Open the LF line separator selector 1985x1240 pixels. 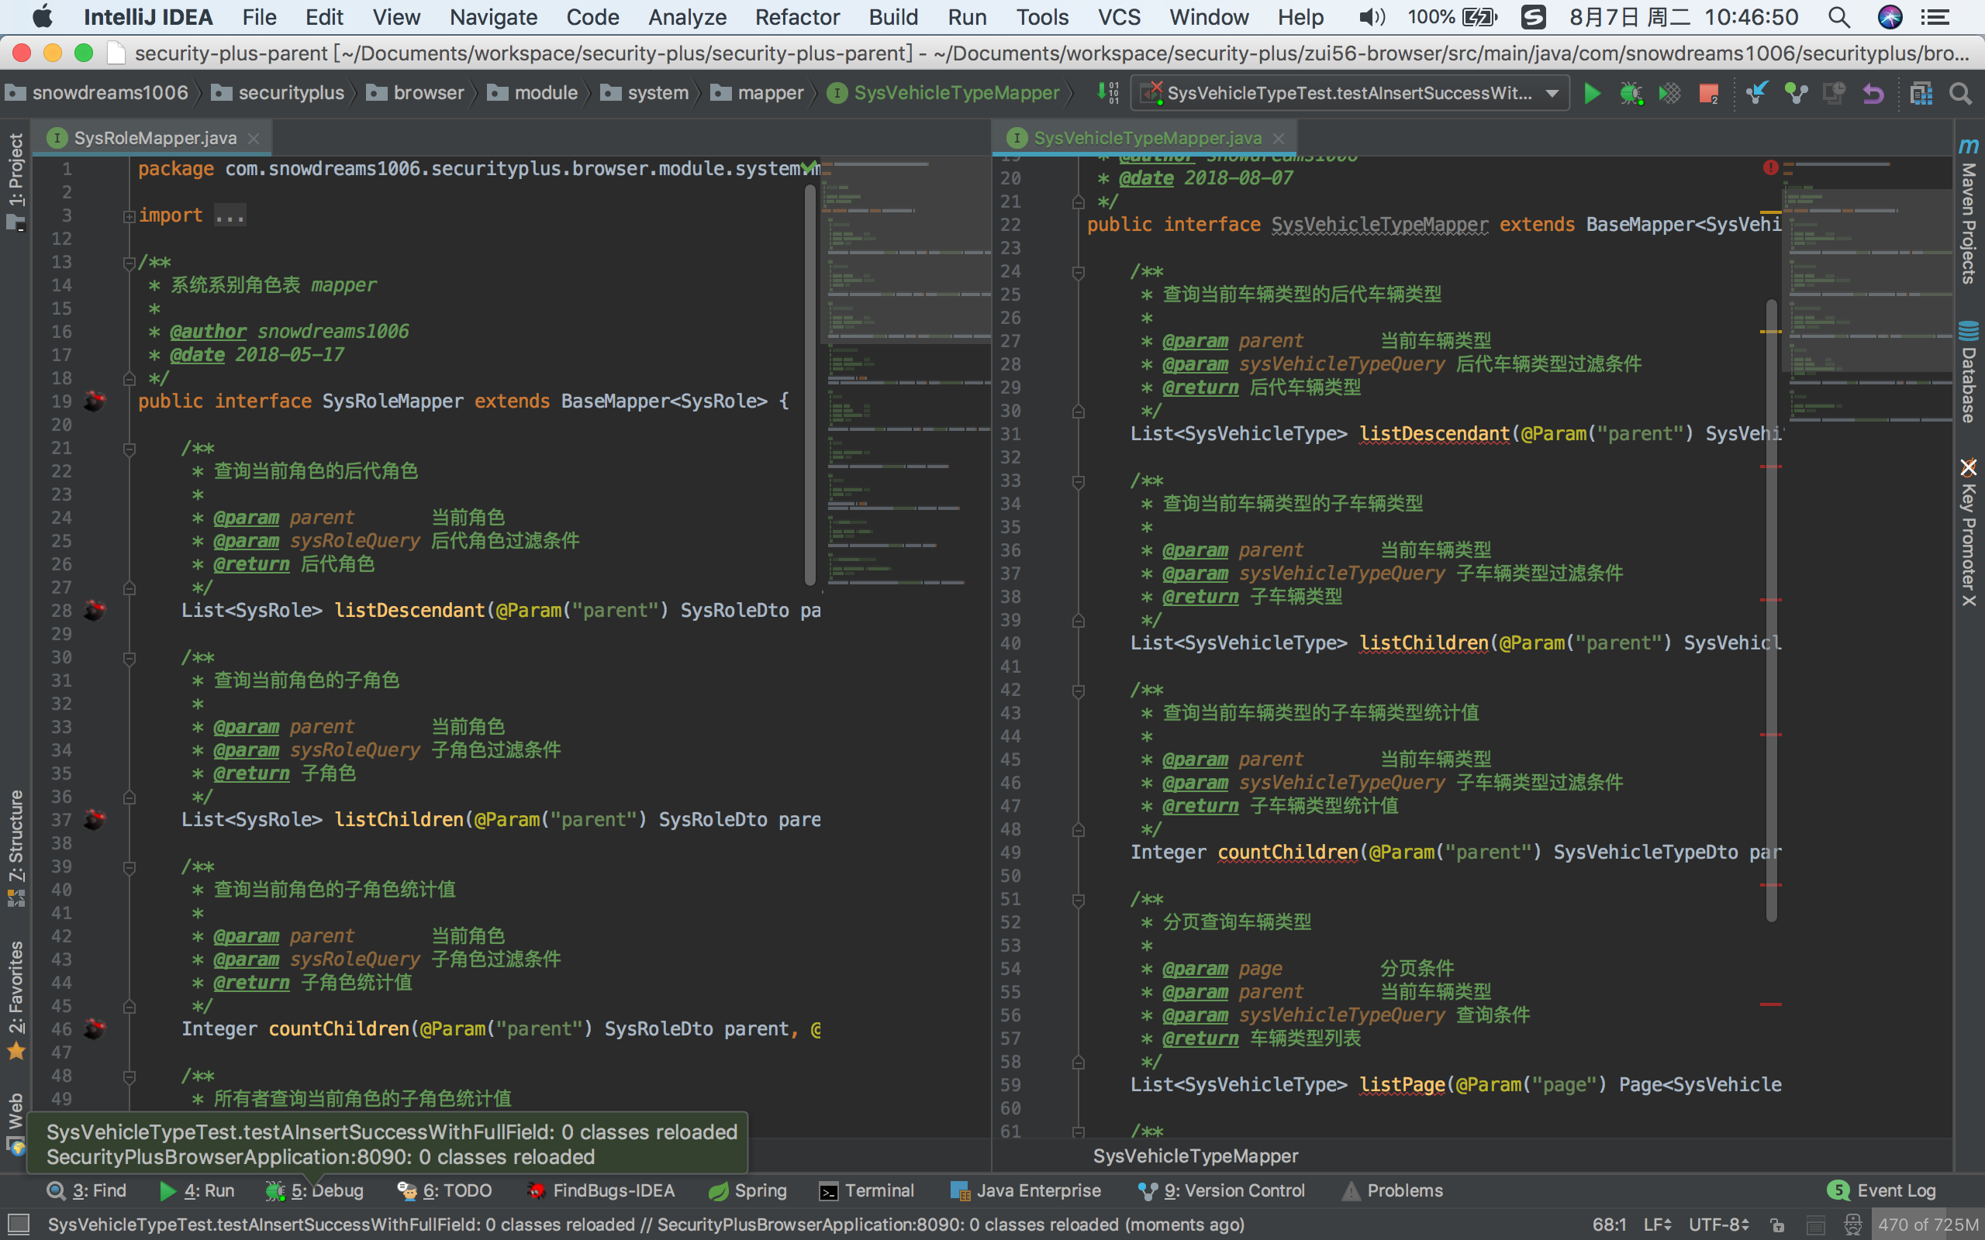click(x=1657, y=1224)
